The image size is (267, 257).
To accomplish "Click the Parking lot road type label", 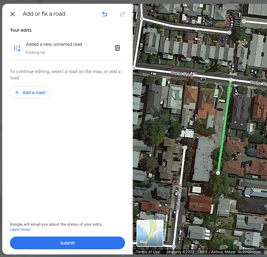I will pyautogui.click(x=35, y=52).
